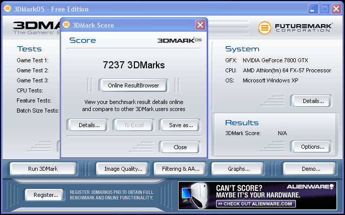
Task: Click the 3DMark Score N/A value
Action: 282,133
